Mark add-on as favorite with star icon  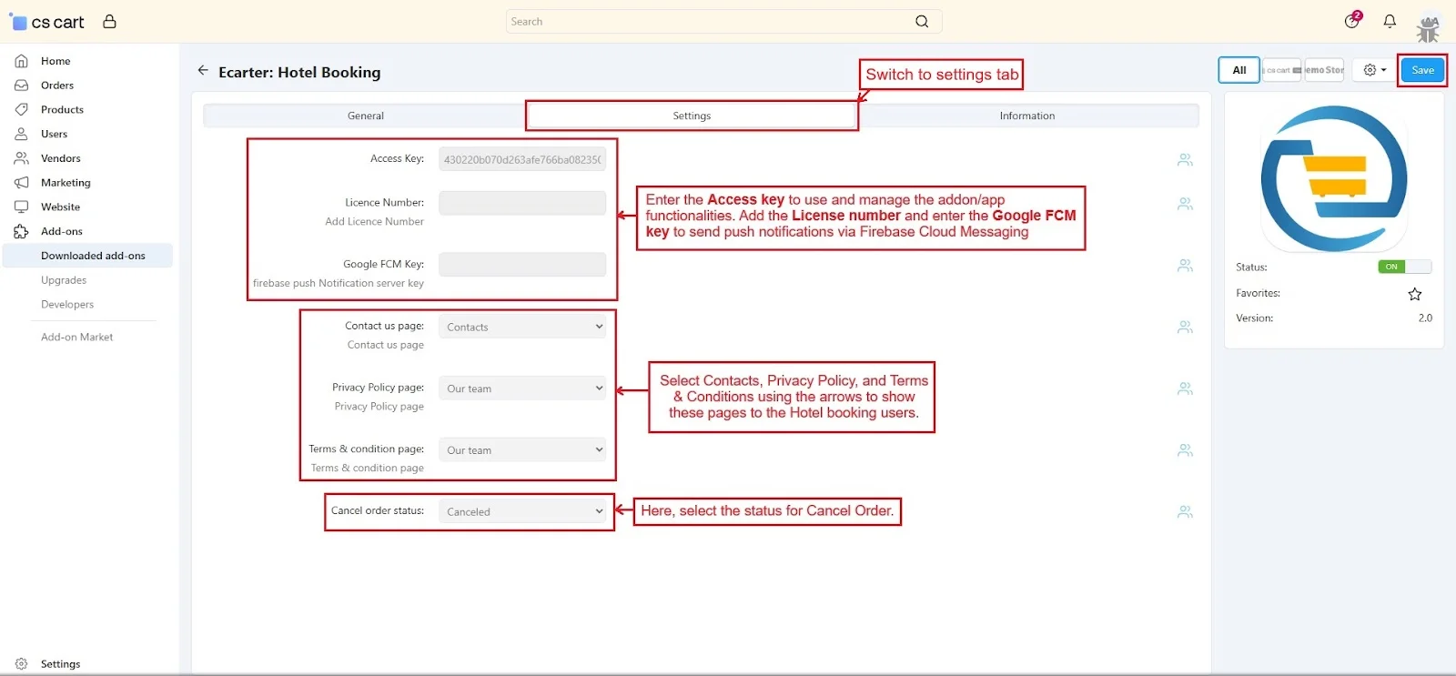pos(1414,294)
